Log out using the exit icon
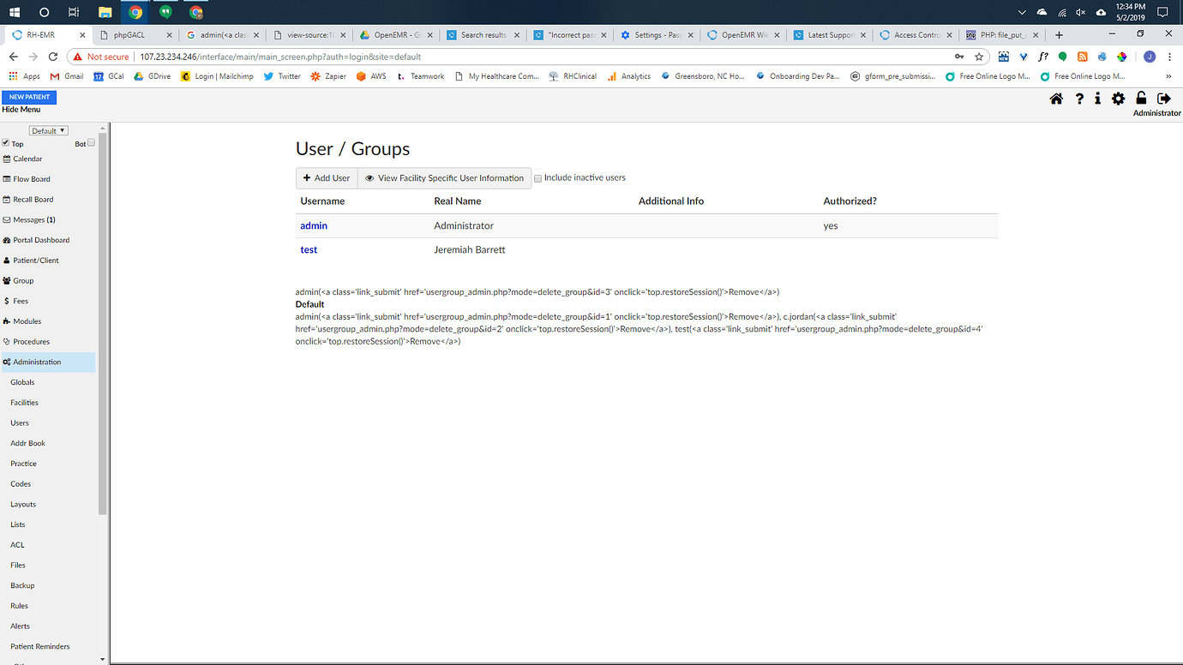The image size is (1183, 665). click(1166, 98)
